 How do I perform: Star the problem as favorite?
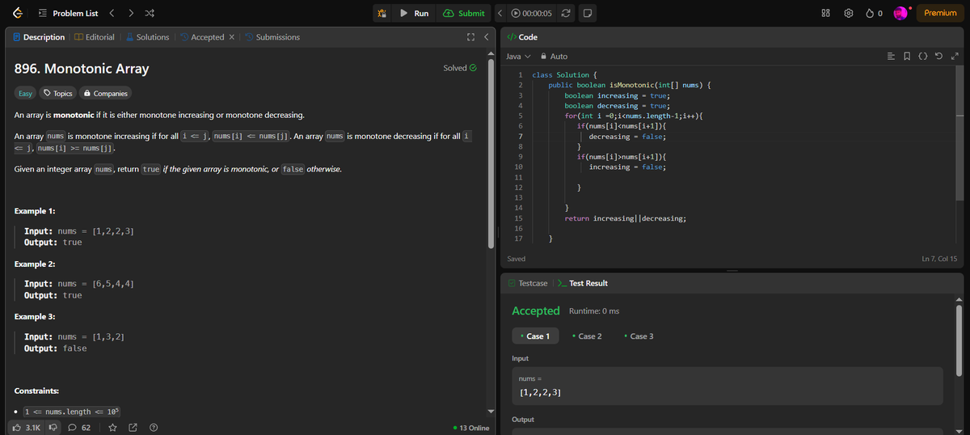[112, 428]
